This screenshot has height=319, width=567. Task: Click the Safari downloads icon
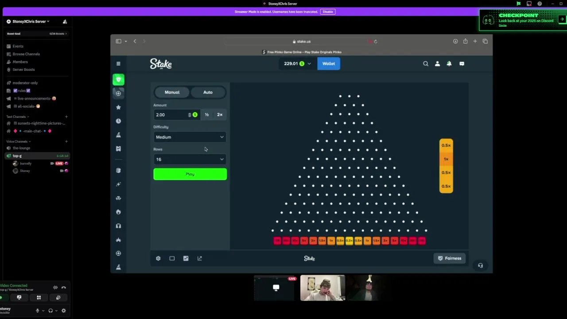click(x=455, y=41)
